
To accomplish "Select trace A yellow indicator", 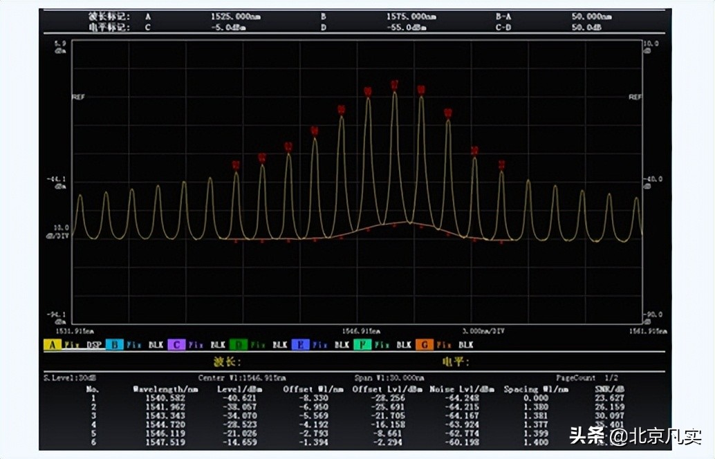I will click(52, 344).
